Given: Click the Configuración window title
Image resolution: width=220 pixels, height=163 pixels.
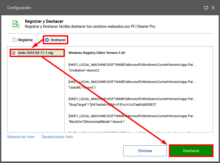Looking at the screenshot, I should pos(19,8).
